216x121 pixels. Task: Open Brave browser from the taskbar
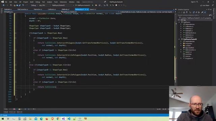(52, 119)
